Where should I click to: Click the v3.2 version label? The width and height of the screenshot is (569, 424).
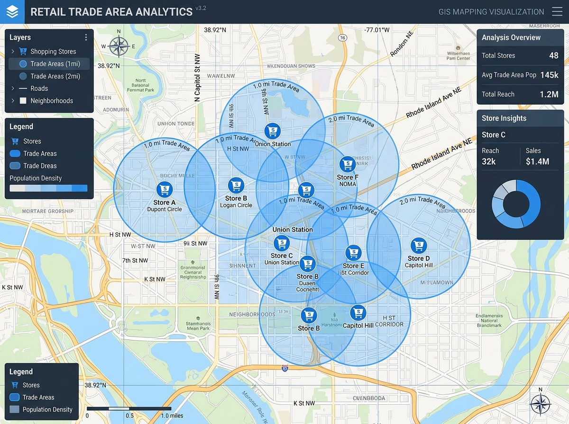pos(201,8)
